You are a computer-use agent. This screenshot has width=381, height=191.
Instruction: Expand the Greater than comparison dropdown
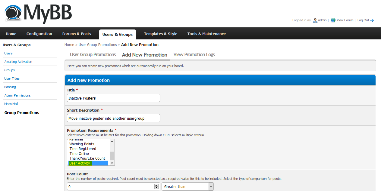click(x=187, y=186)
